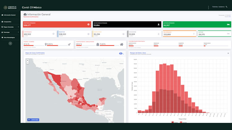Image resolution: width=232 pixels, height=130 pixels.
Task: Click the male gender symbol icon
Action: 69,45
